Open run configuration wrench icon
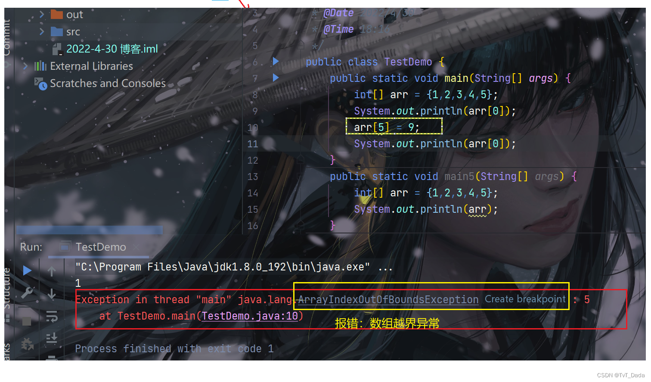This screenshot has width=651, height=382. click(27, 293)
